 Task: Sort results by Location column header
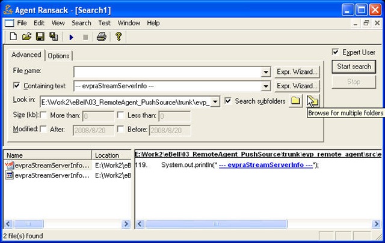click(x=112, y=155)
